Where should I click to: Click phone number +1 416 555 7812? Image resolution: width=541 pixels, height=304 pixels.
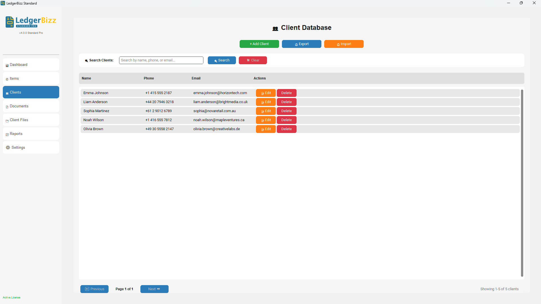158,120
